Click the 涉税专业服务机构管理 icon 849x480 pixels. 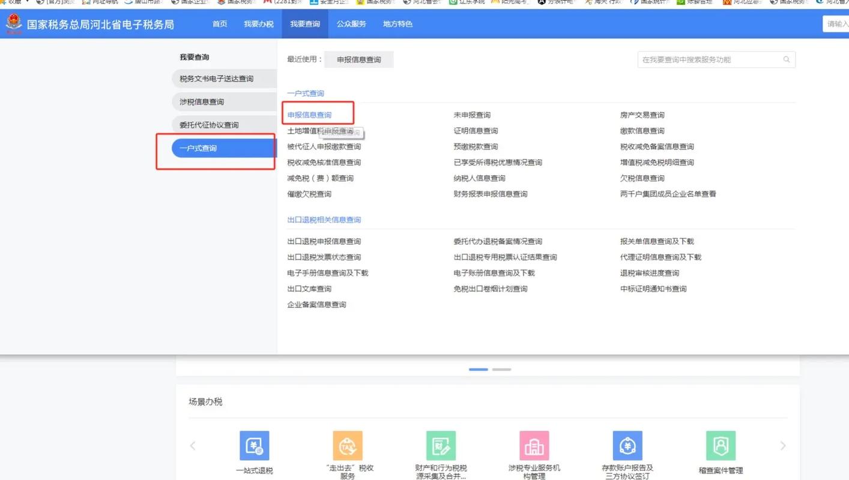[534, 446]
